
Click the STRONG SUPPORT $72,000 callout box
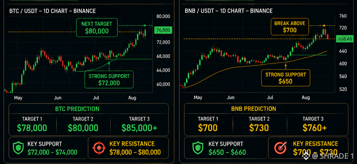tap(109, 79)
